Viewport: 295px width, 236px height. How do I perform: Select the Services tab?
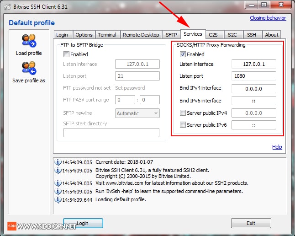(193, 34)
